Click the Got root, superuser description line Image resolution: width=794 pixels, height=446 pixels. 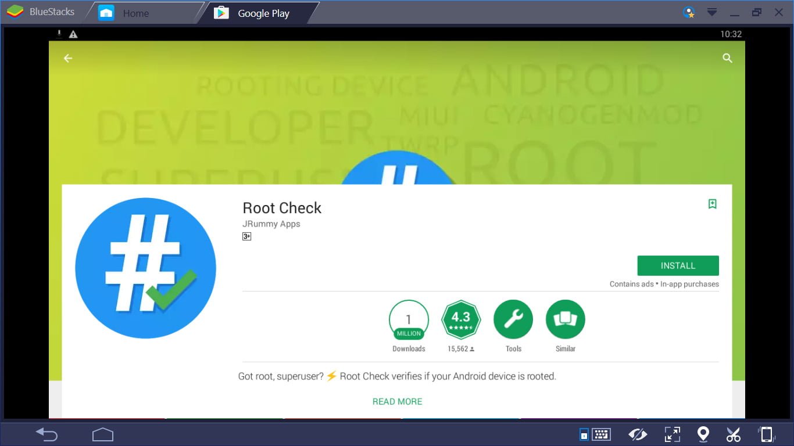(397, 376)
